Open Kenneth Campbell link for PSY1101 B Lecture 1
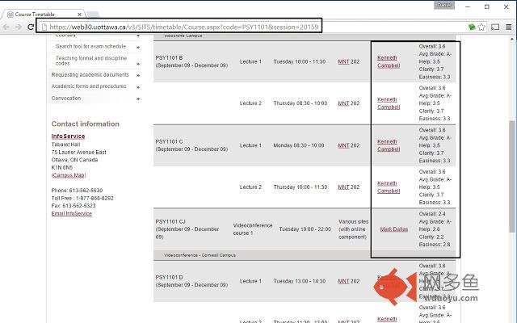517x323 pixels. click(x=389, y=61)
